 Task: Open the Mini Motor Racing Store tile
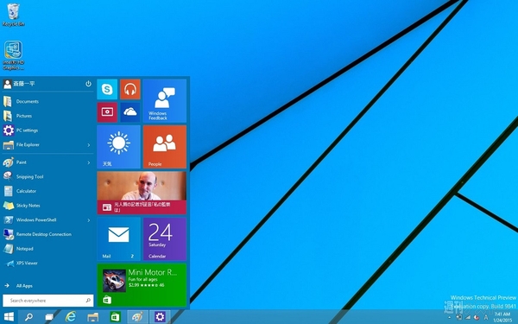(142, 285)
